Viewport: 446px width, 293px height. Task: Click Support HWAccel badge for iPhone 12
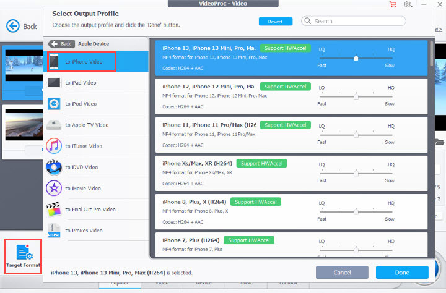[286, 87]
